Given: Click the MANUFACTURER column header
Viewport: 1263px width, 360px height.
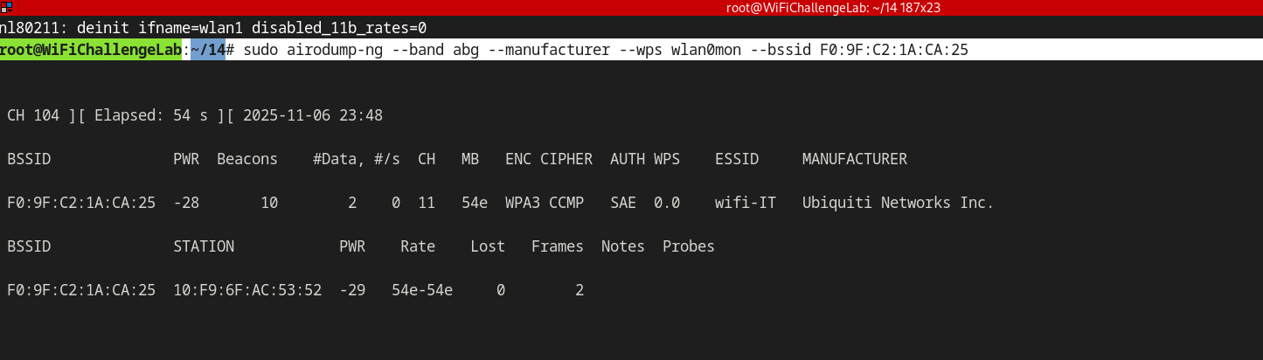Looking at the screenshot, I should 854,159.
